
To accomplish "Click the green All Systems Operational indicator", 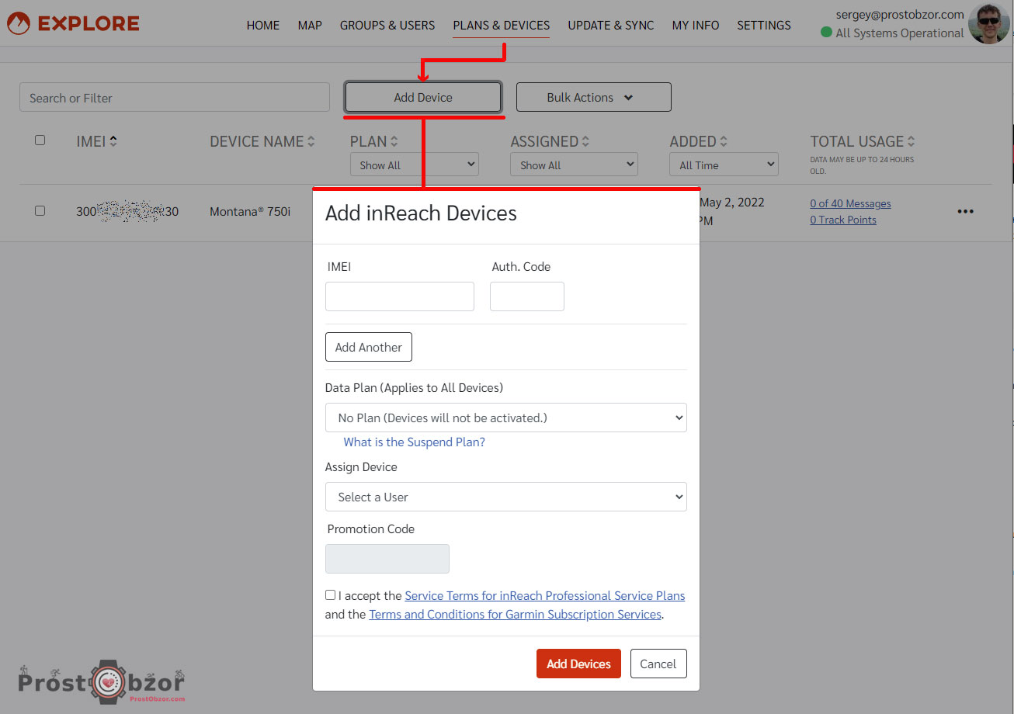I will (826, 33).
